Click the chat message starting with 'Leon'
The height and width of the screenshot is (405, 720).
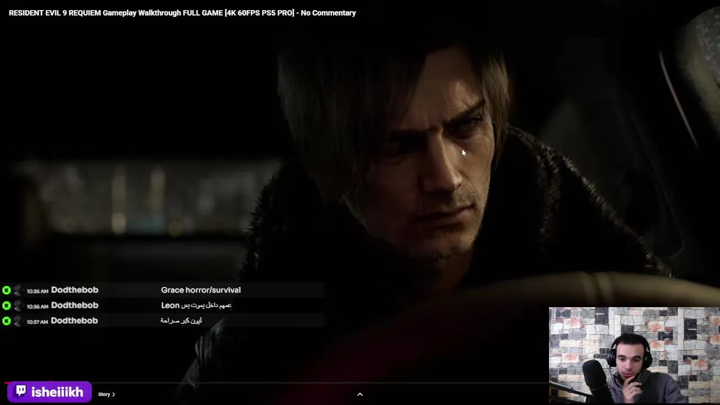click(x=196, y=305)
